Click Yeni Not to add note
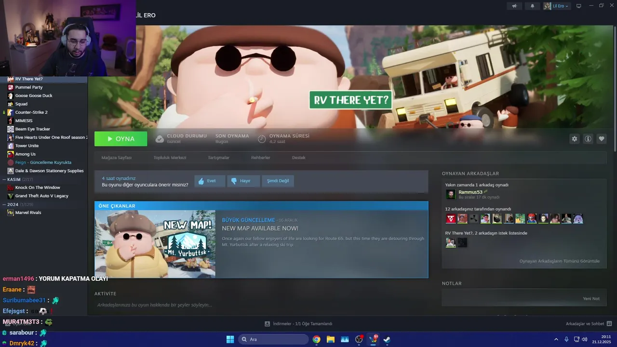The image size is (617, 347). (x=591, y=299)
